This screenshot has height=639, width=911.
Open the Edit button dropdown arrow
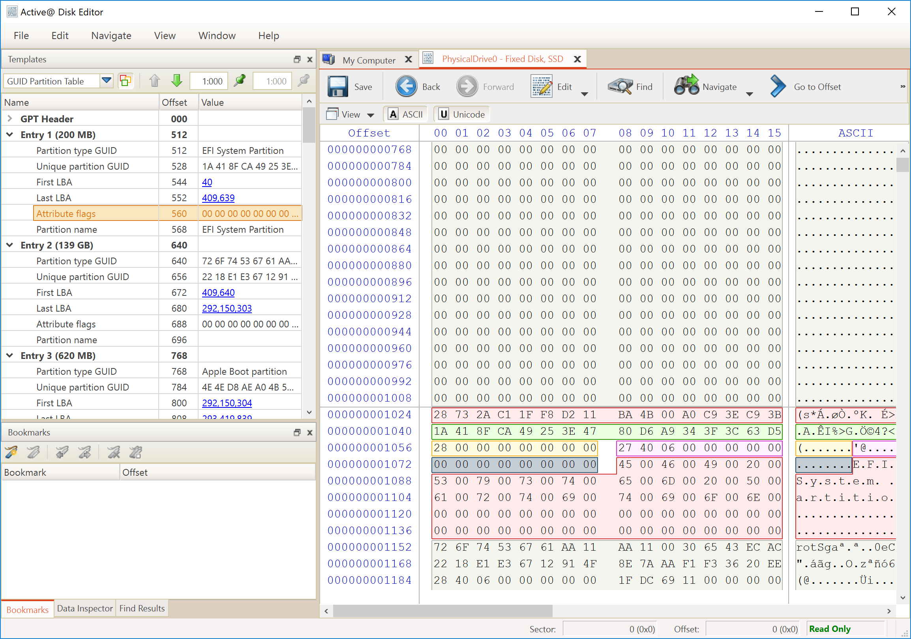585,94
